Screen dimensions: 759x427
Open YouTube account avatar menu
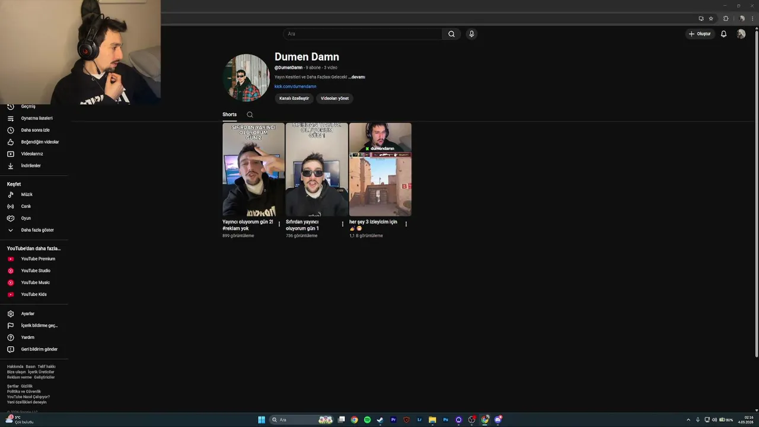[741, 34]
